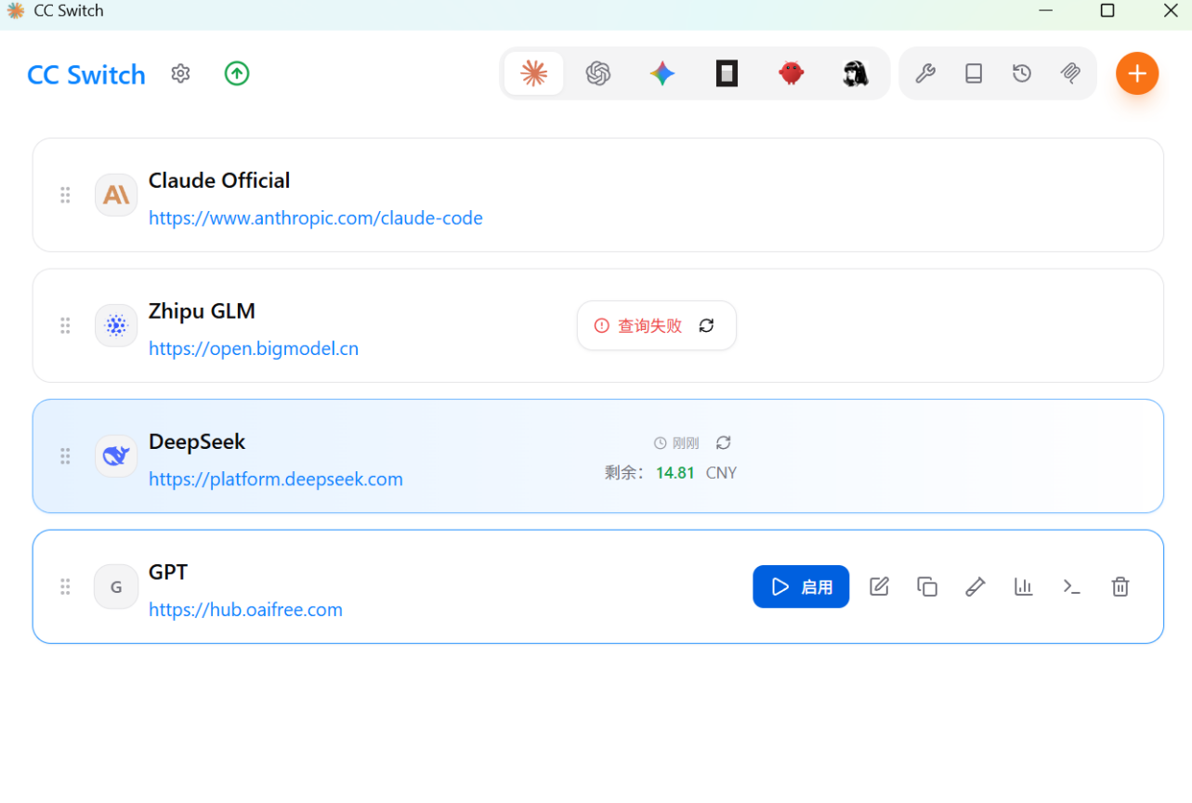
Task: Grab the drag handle of Claude Official
Action: 65,195
